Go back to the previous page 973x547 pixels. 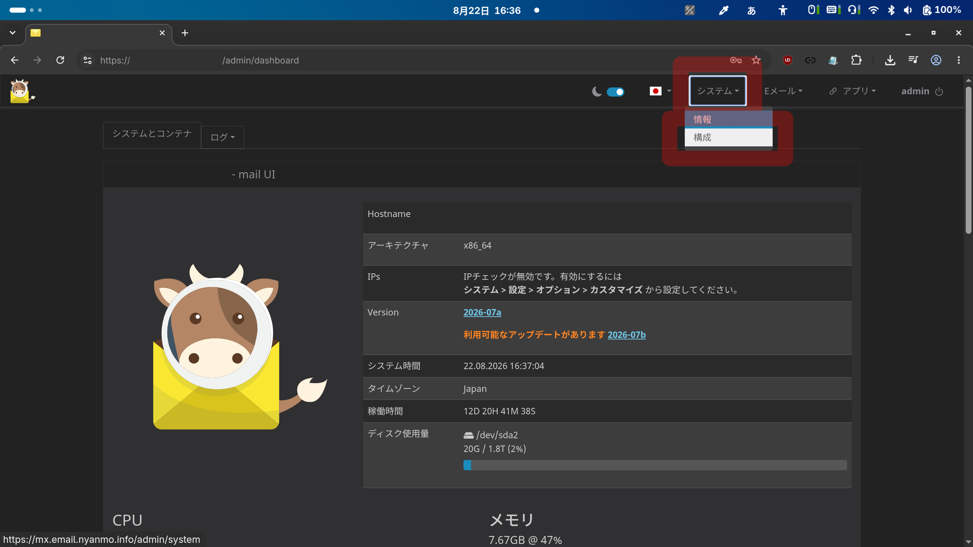(x=14, y=60)
